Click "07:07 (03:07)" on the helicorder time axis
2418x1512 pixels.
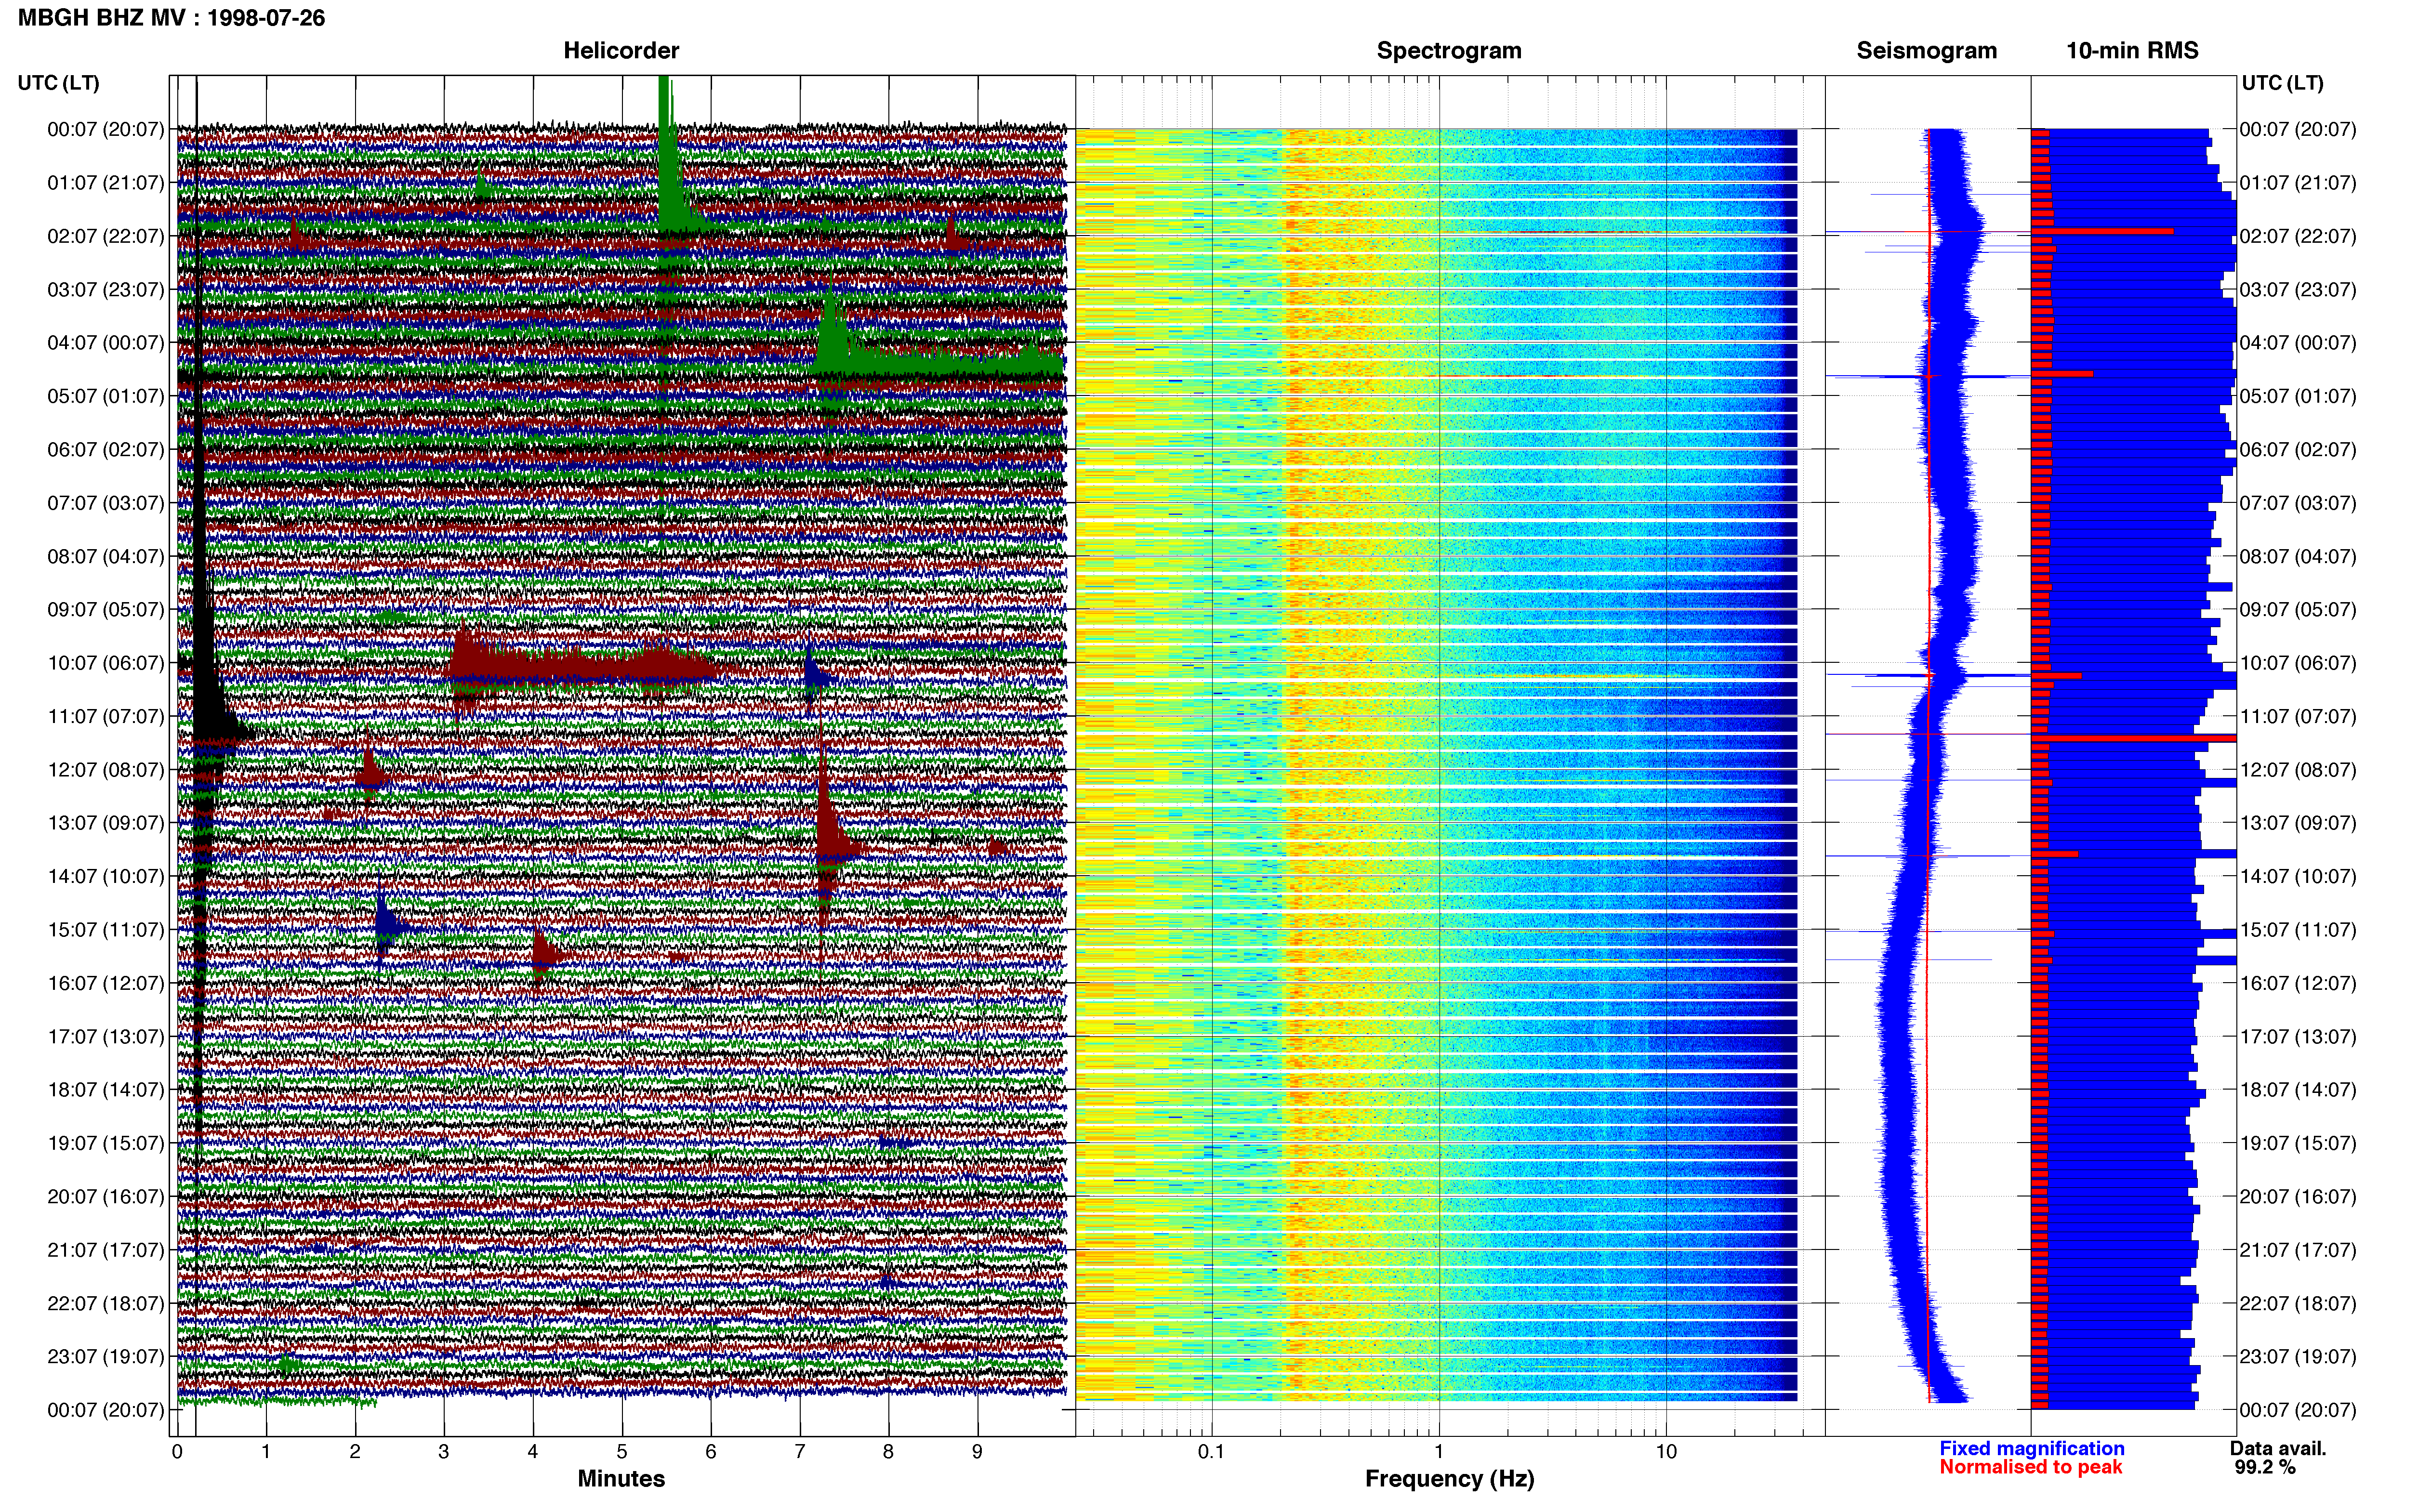click(105, 502)
